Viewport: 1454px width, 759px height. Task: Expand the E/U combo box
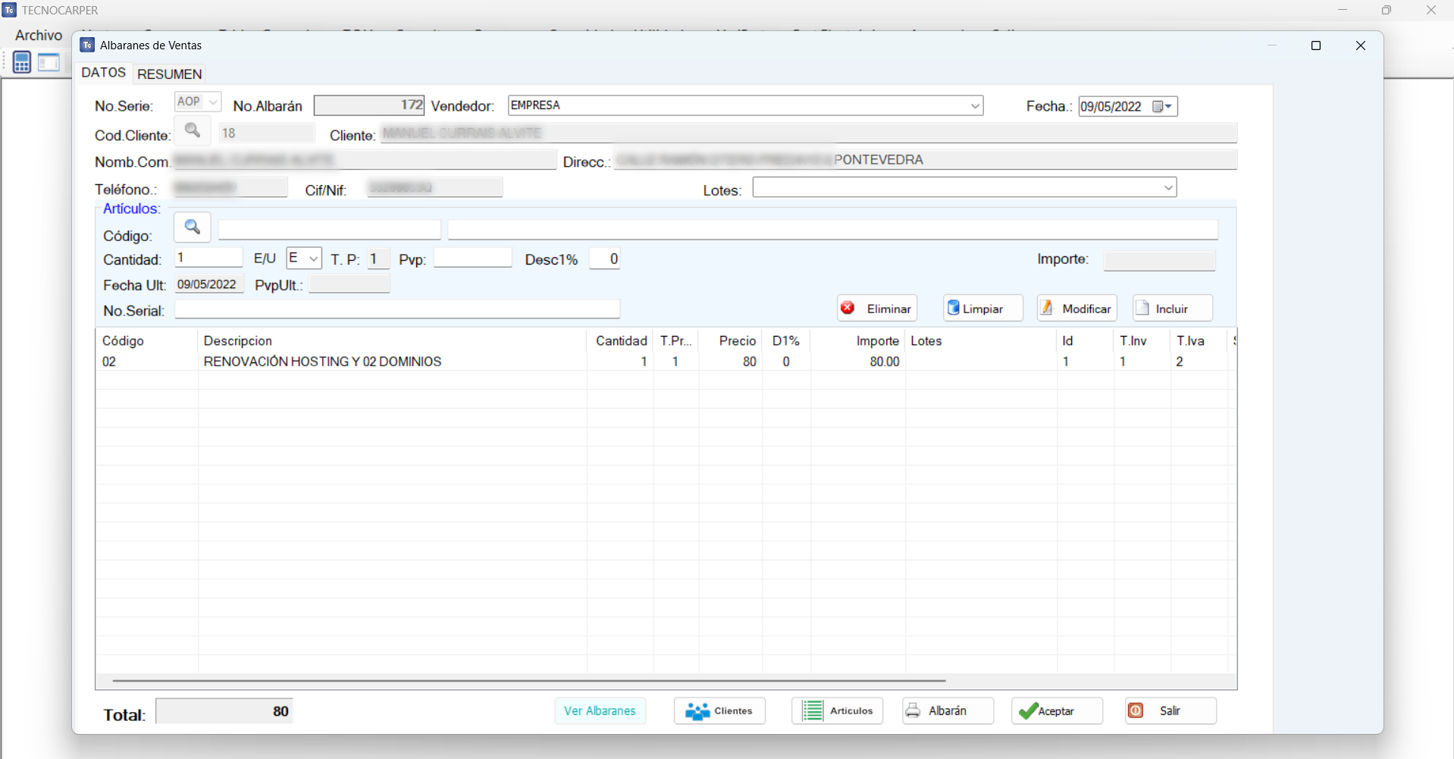click(313, 259)
